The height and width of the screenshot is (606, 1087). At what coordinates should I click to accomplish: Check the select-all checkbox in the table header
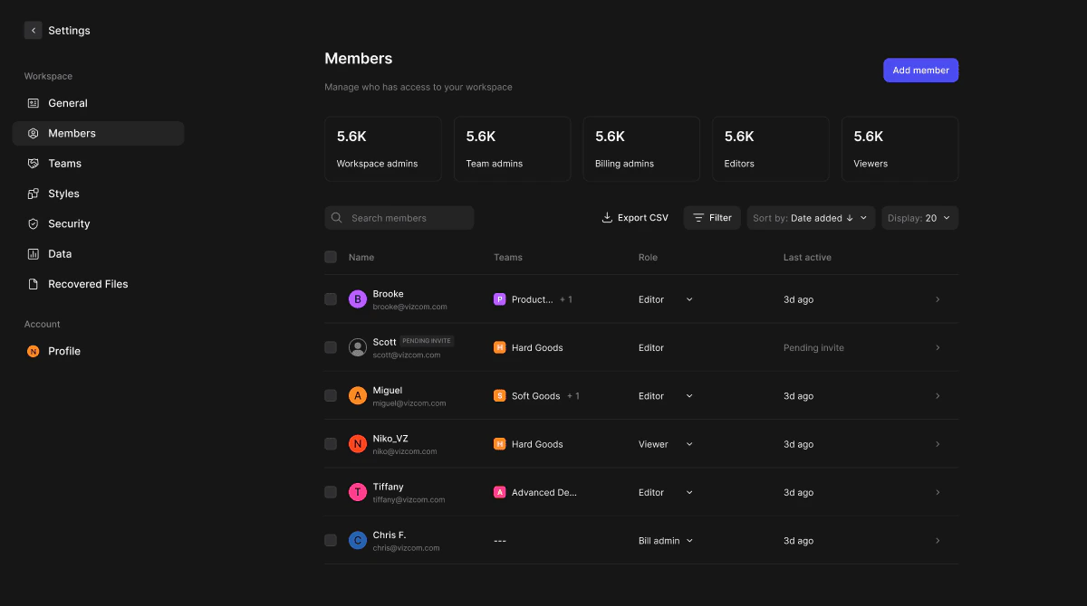tap(330, 257)
